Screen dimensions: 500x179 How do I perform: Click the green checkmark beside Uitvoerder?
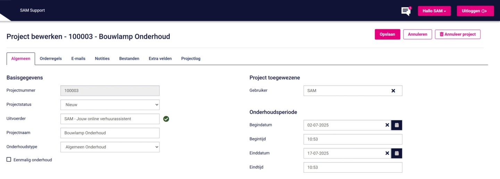click(166, 119)
